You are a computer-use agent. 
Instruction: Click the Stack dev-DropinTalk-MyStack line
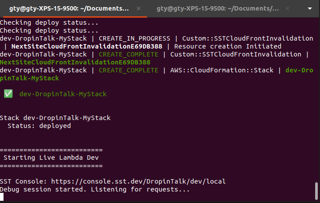coord(55,118)
